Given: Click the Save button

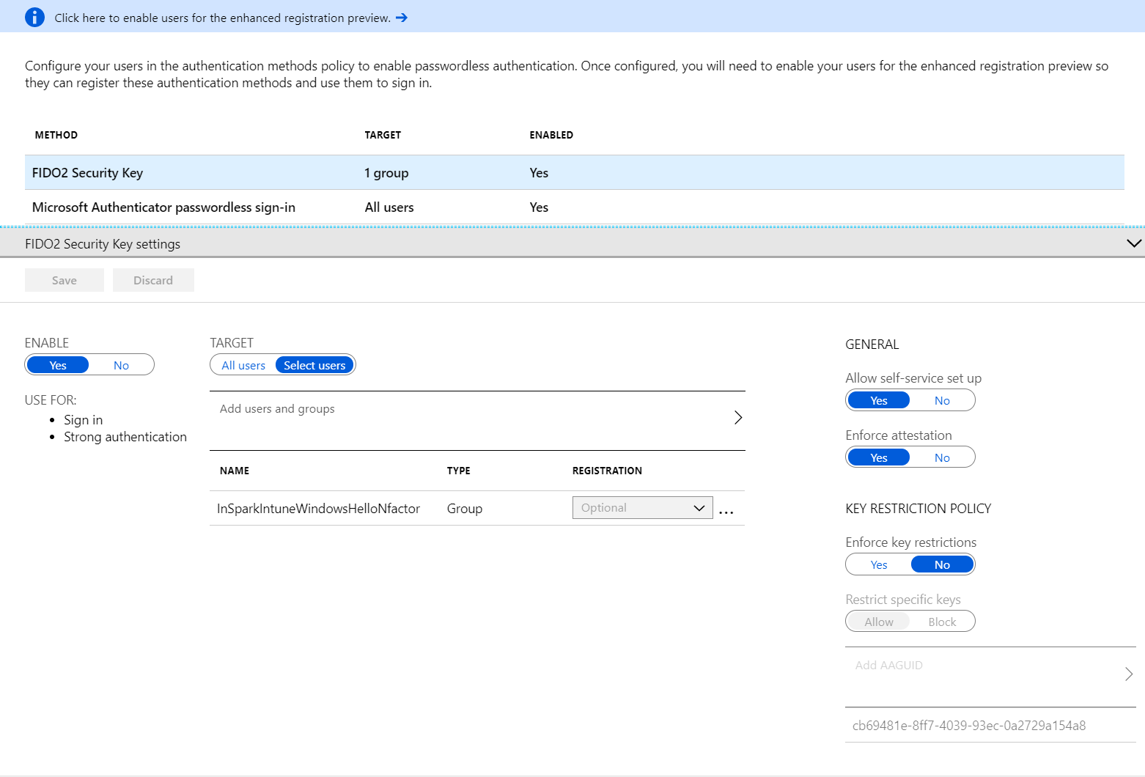Looking at the screenshot, I should pyautogui.click(x=65, y=280).
